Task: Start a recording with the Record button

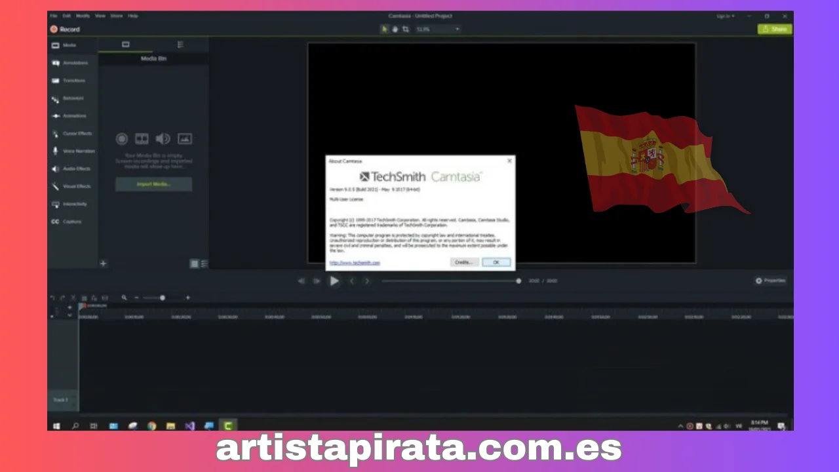Action: coord(65,29)
